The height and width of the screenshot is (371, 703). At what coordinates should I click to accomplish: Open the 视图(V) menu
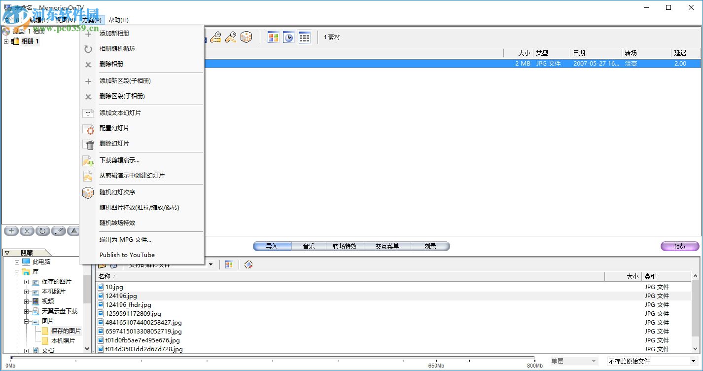66,20
